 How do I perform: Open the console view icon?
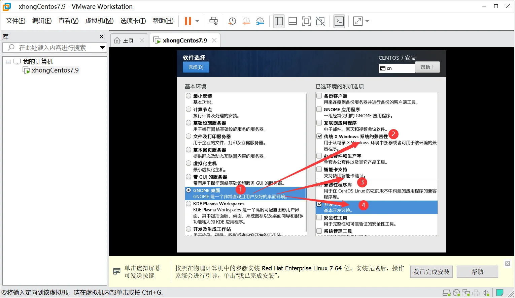[x=339, y=21]
